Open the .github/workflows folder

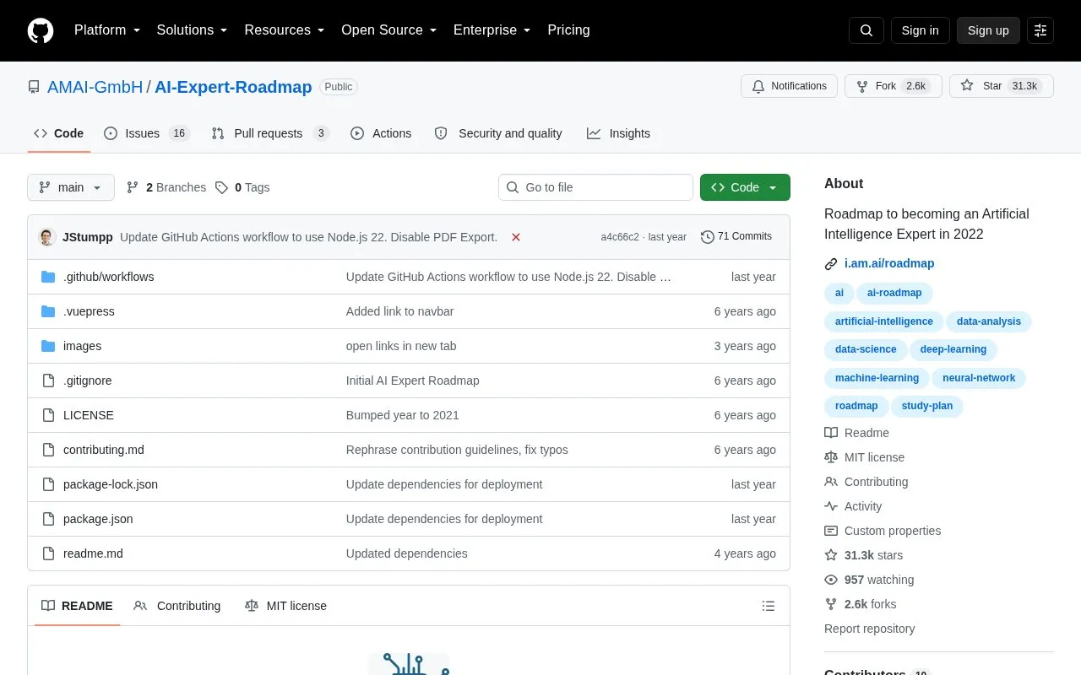[108, 277]
